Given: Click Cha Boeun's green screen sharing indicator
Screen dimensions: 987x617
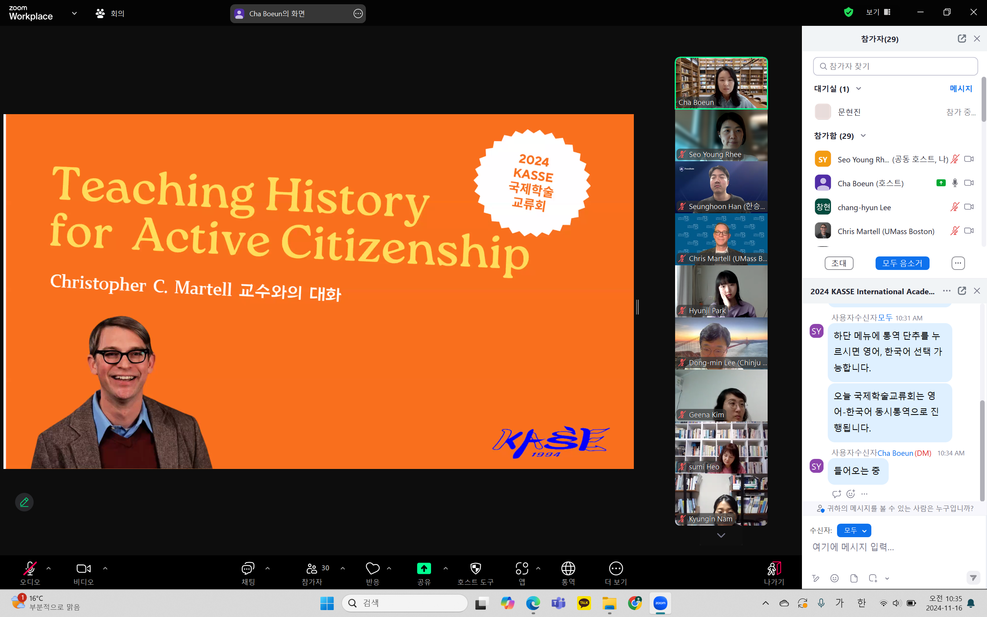Looking at the screenshot, I should pyautogui.click(x=941, y=183).
